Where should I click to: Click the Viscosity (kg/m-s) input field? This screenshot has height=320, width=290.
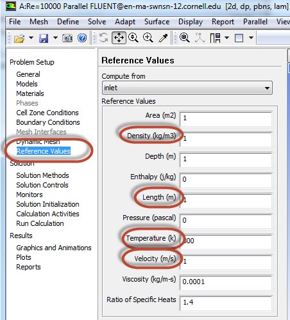pos(226,282)
